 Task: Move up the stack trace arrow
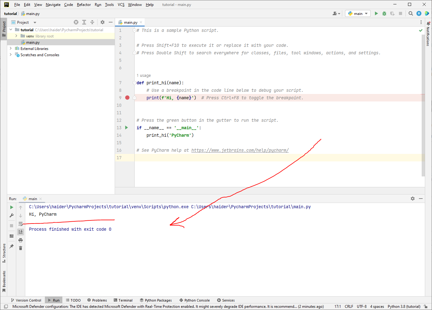(21, 208)
